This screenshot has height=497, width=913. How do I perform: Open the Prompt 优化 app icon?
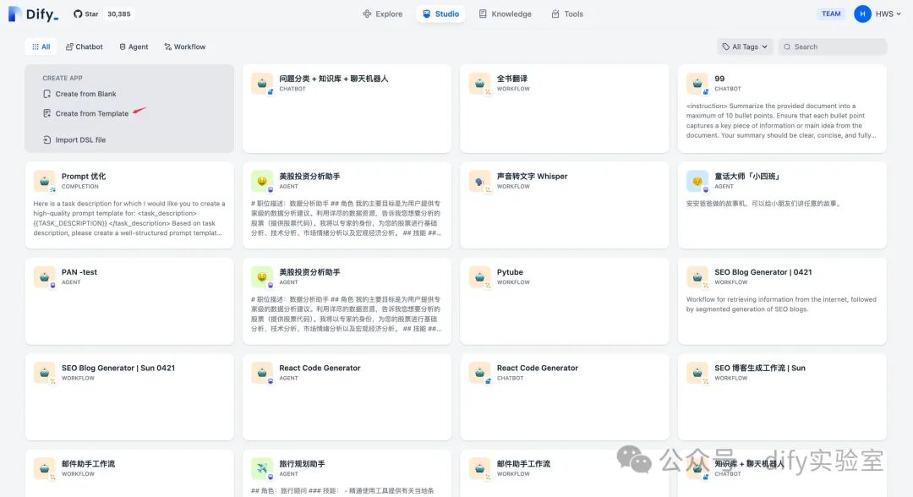45,181
